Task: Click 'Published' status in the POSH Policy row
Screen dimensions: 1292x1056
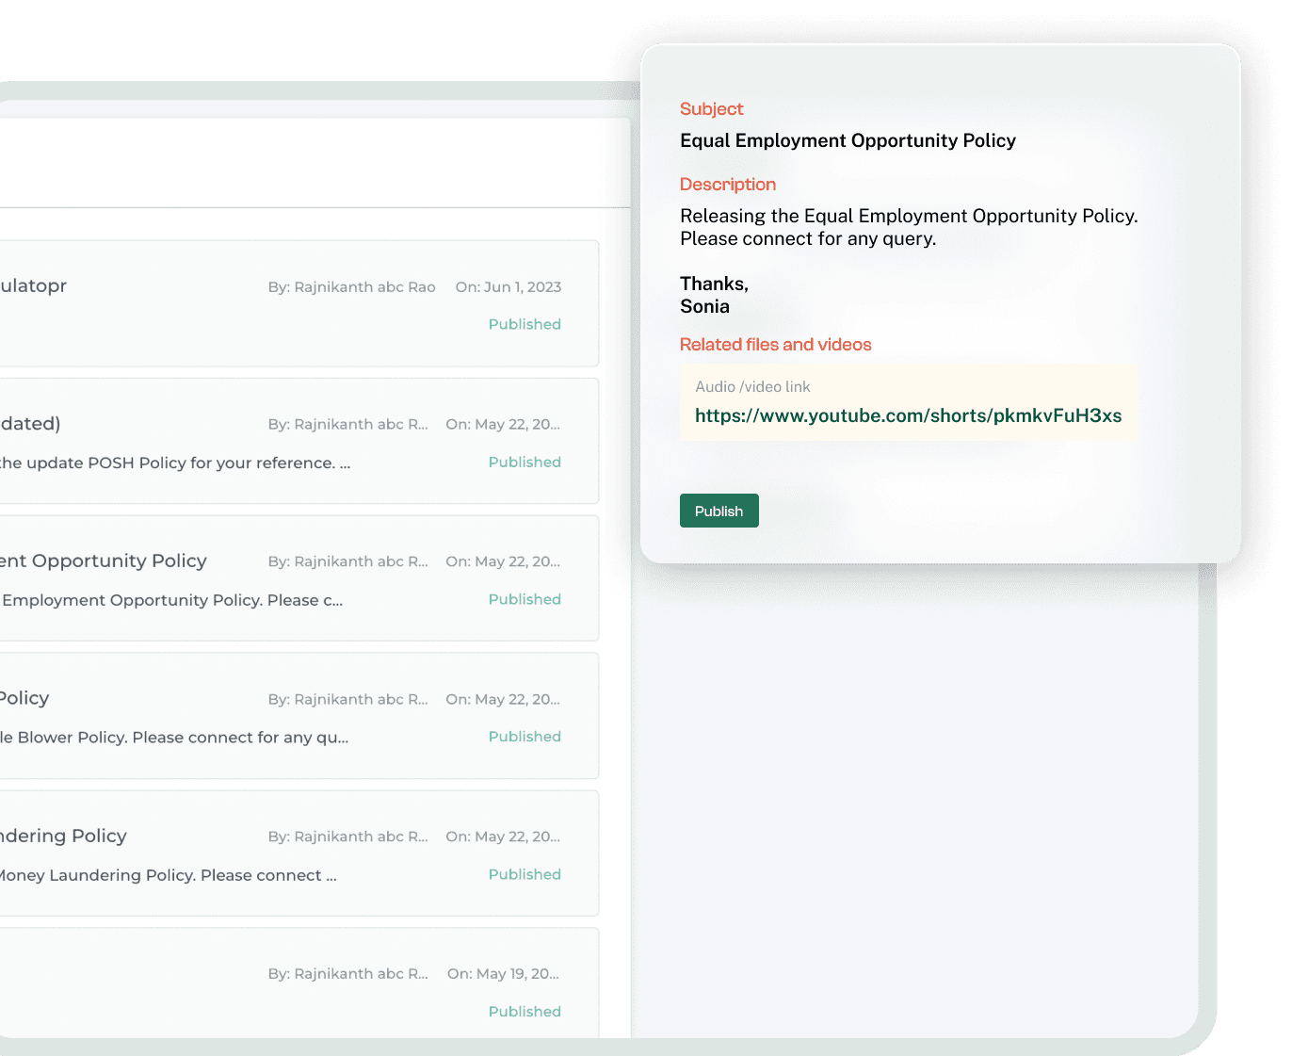Action: click(x=525, y=462)
